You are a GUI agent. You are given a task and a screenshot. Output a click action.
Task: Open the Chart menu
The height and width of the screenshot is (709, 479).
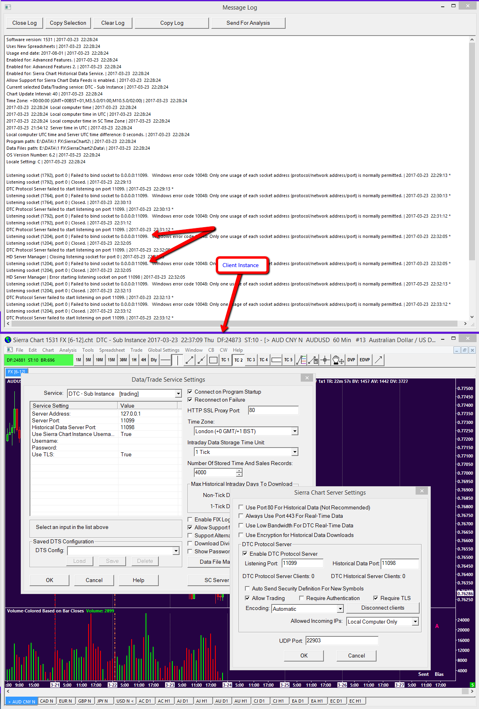[x=48, y=350]
